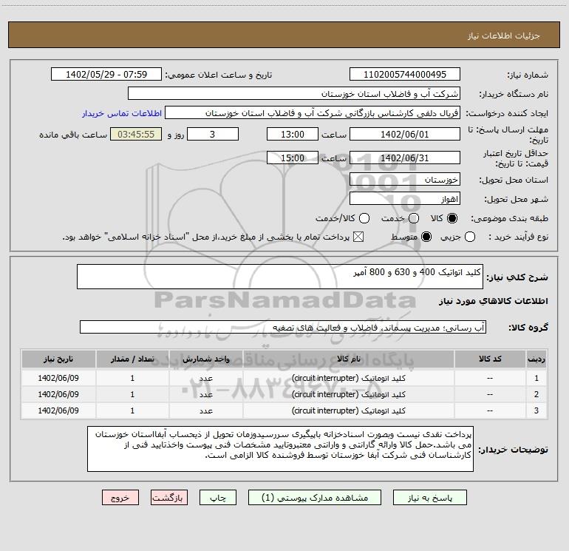The image size is (569, 551).
Task: Click row 1 کلید اتوماتیک item name
Action: tap(348, 378)
